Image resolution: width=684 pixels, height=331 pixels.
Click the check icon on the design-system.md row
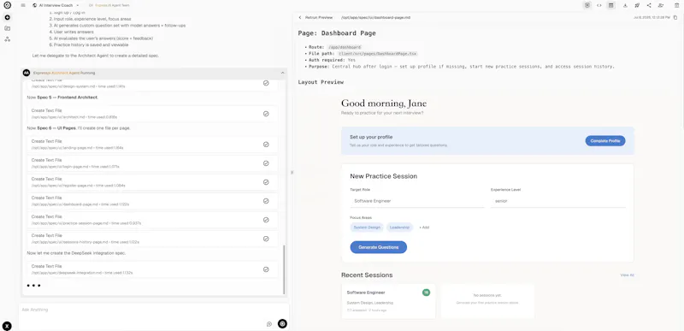tap(266, 83)
